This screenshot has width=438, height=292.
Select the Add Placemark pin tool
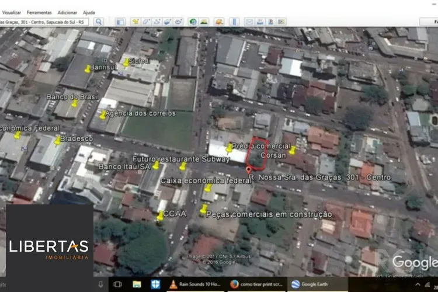[x=135, y=22]
